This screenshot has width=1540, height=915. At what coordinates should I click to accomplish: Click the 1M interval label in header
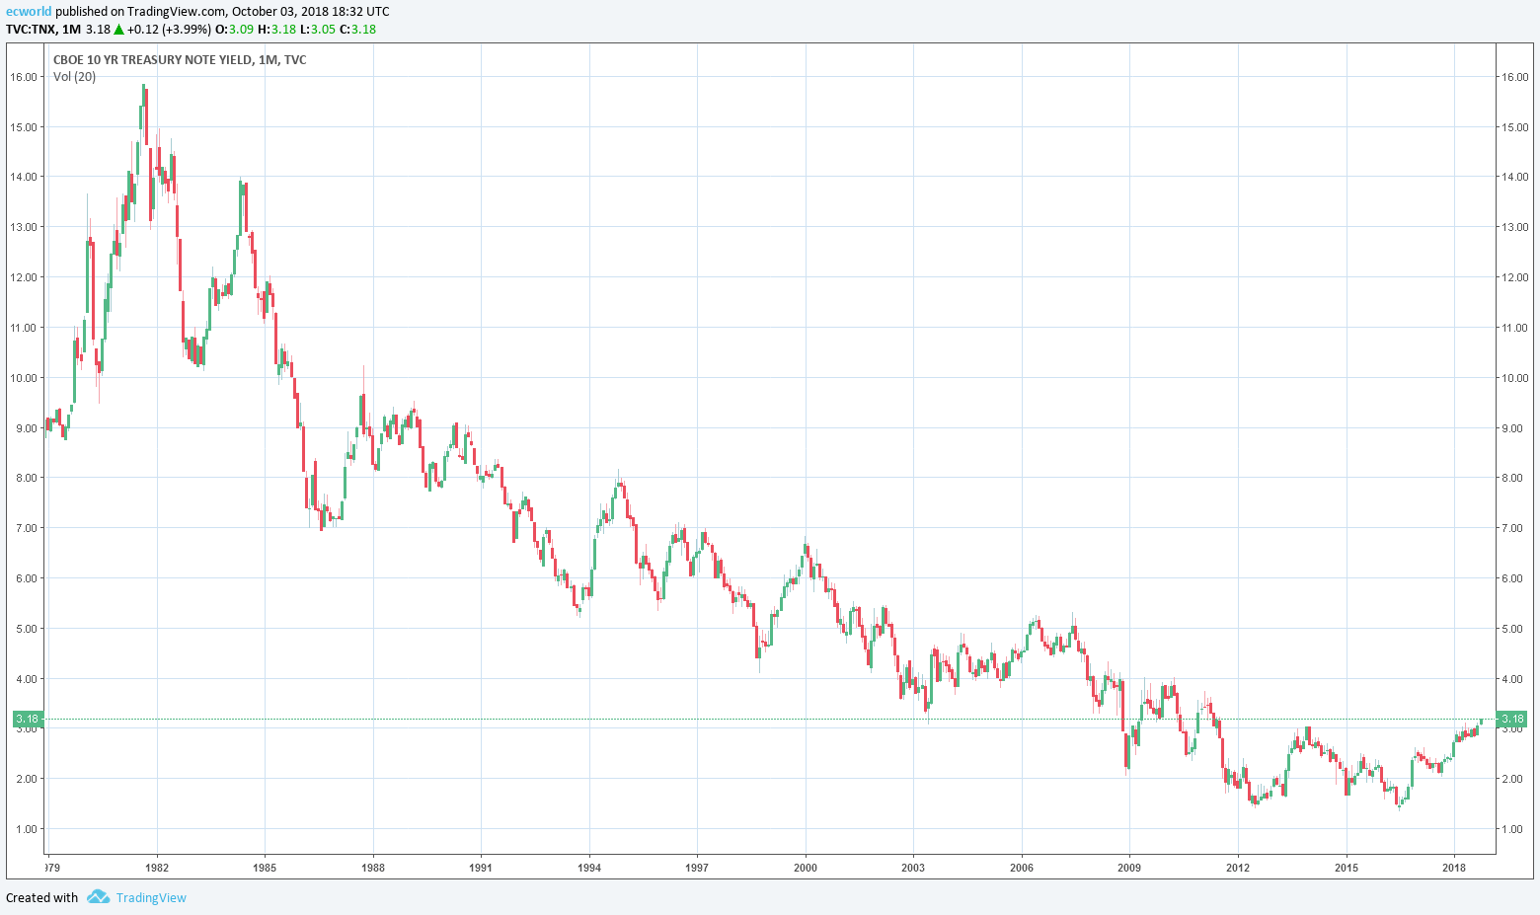point(71,29)
